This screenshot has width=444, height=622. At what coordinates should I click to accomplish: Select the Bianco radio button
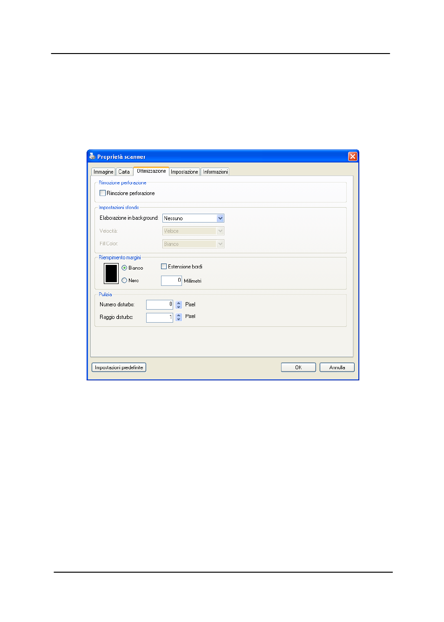[x=124, y=268]
